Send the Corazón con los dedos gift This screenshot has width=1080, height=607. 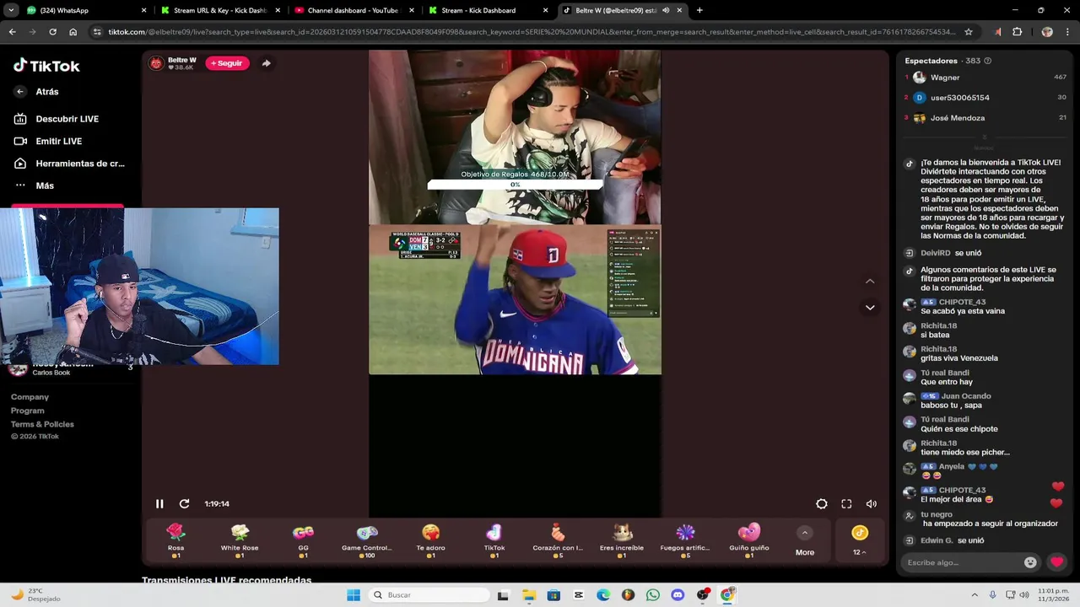click(558, 540)
